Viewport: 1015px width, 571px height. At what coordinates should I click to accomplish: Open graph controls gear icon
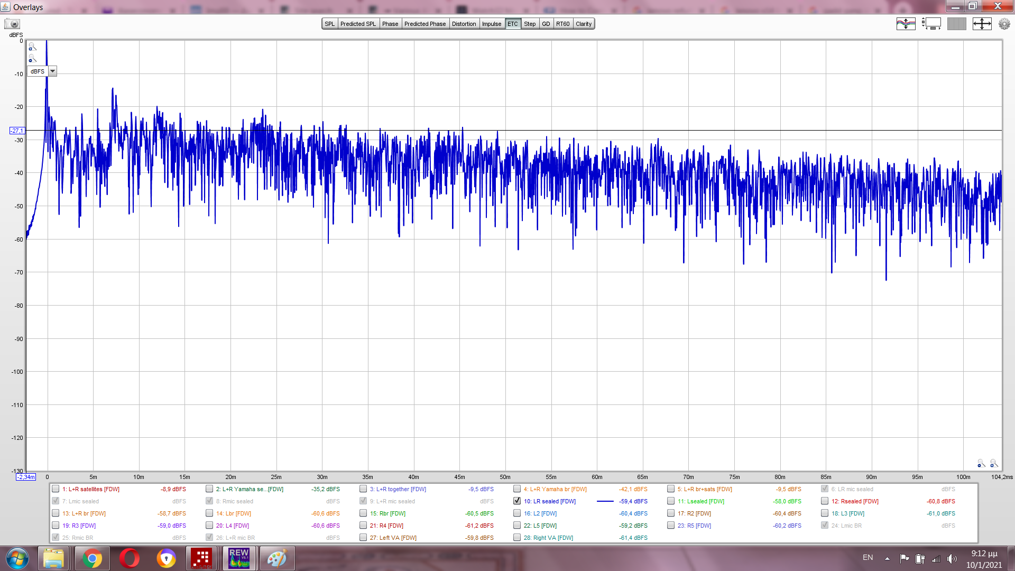point(1004,24)
